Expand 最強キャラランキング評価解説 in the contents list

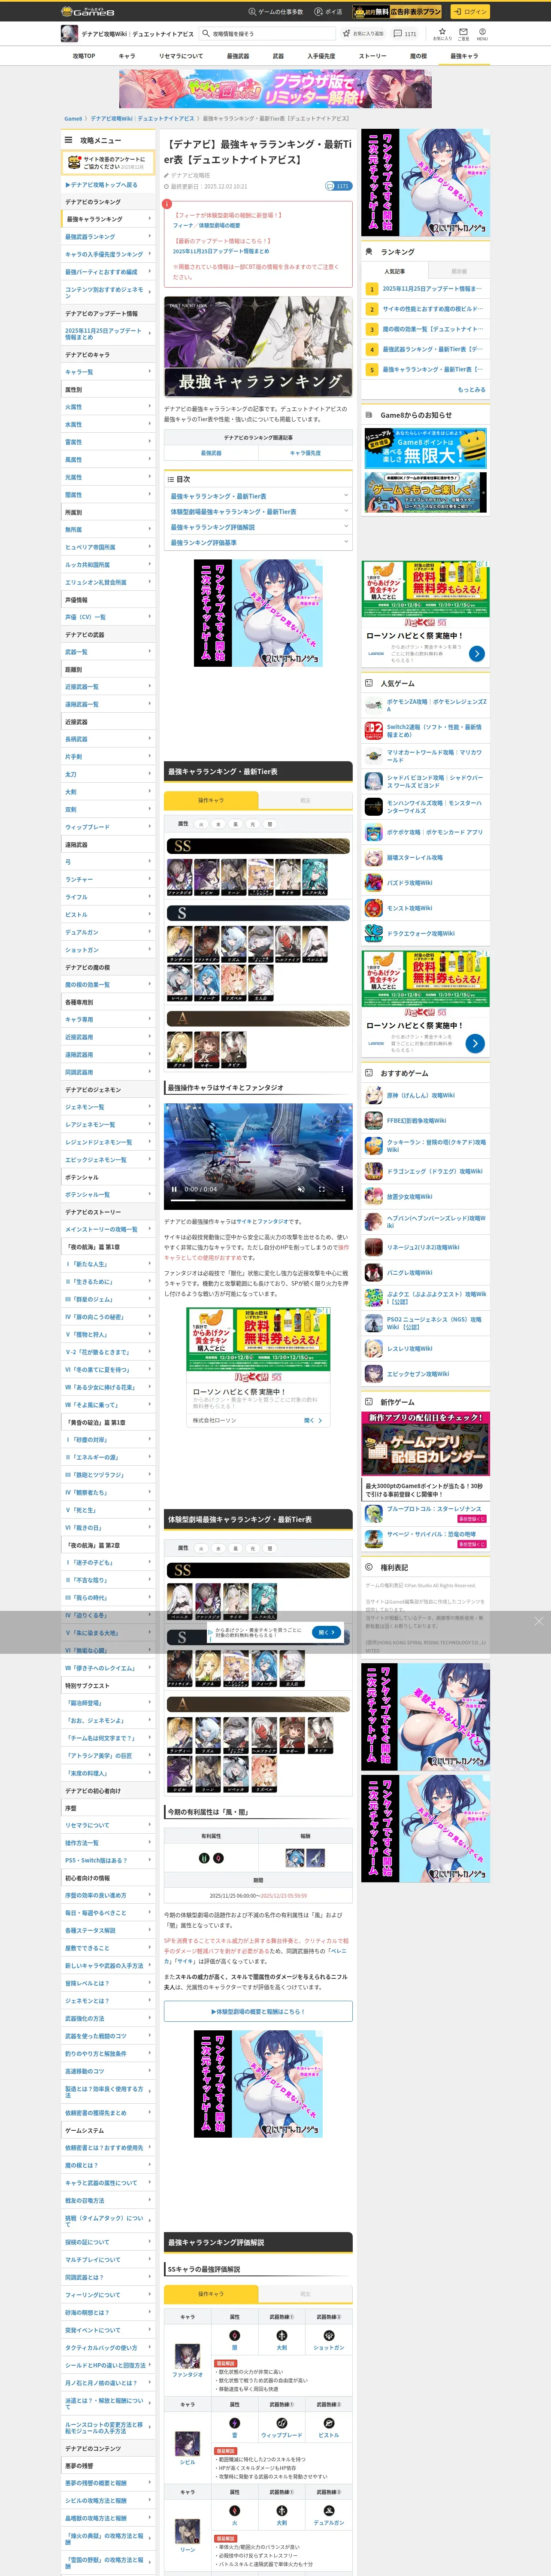[x=258, y=527]
